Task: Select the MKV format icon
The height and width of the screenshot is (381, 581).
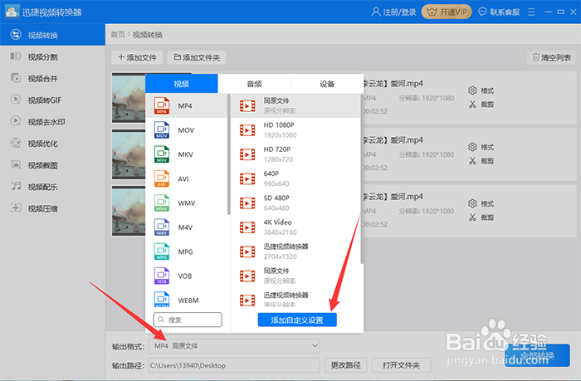Action: pyautogui.click(x=162, y=154)
